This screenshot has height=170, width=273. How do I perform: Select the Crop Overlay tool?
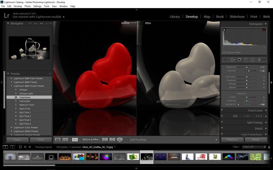(225, 60)
